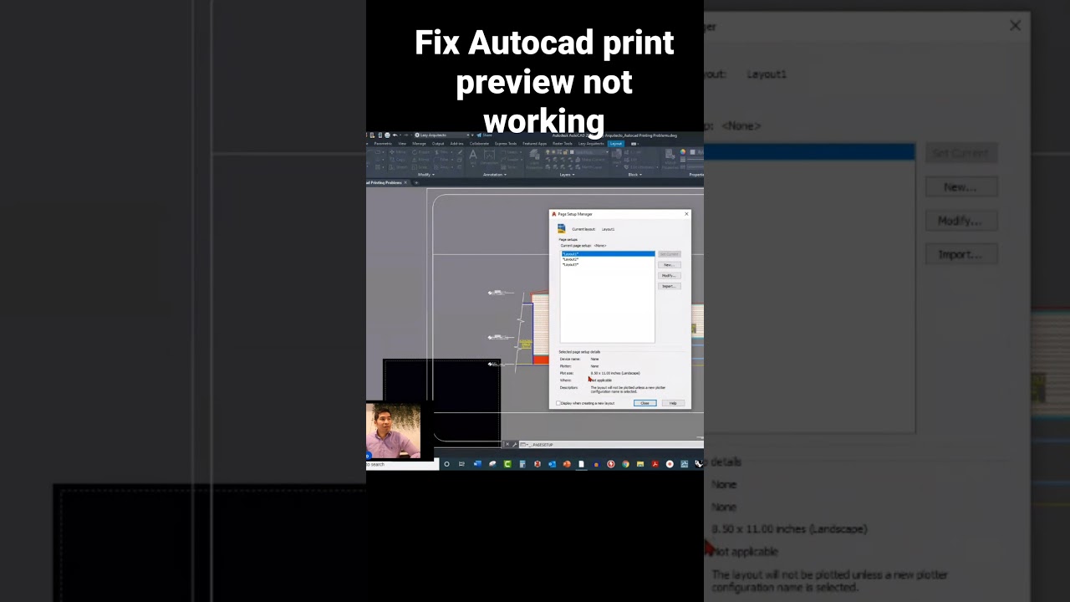
Task: Open the Calculator icon on taskbar
Action: click(522, 464)
